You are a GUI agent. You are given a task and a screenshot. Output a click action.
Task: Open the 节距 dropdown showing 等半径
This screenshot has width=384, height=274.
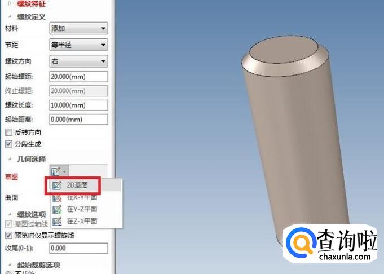tap(78, 45)
